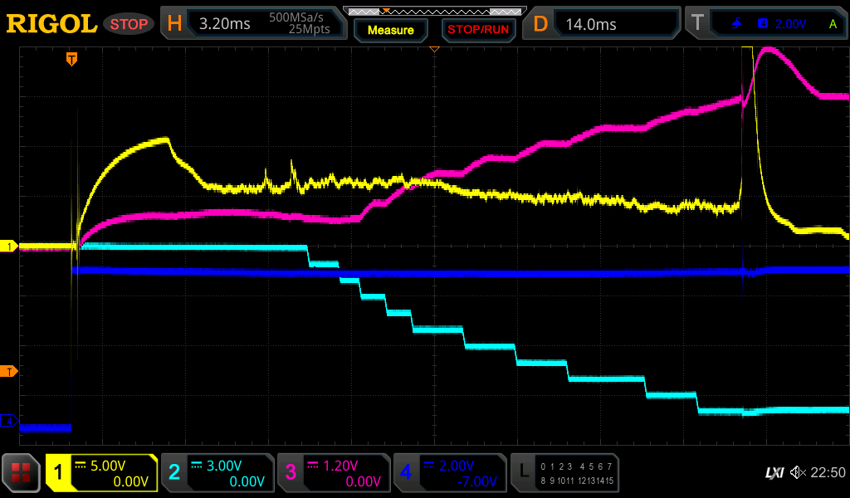This screenshot has width=850, height=498.
Task: Click the muted speaker sound icon
Action: click(x=798, y=472)
